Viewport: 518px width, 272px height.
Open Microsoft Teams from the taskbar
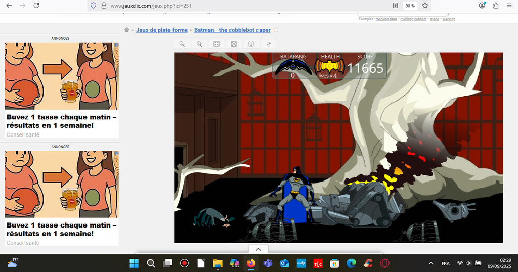(268, 263)
